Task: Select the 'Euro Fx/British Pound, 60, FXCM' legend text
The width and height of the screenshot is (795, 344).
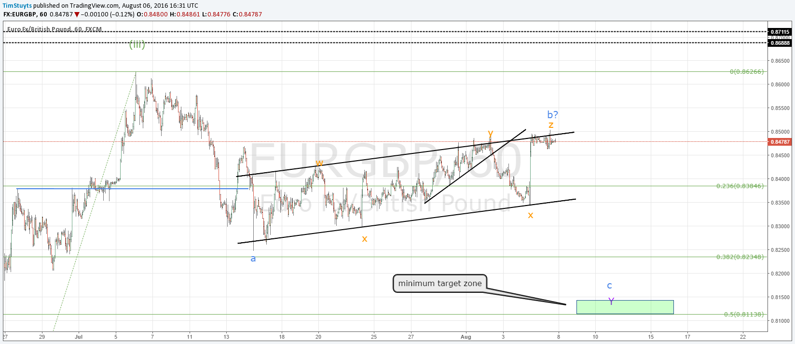Action: [55, 29]
